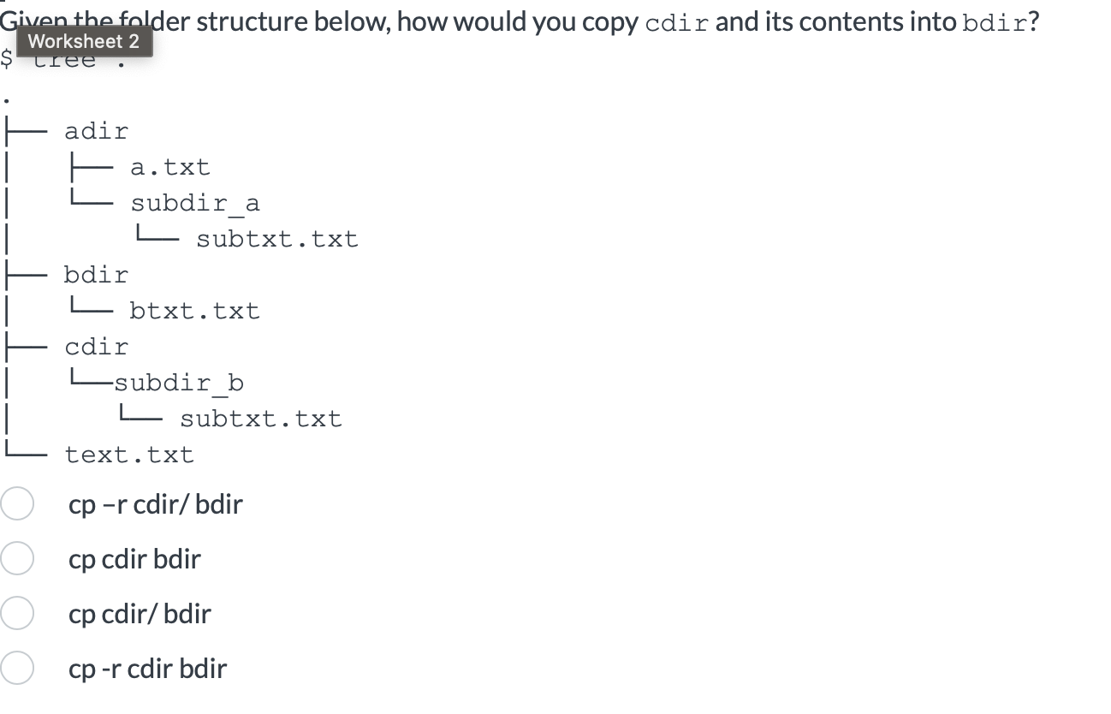Screen dimensions: 1111x714
Task: Click the question title text
Action: pos(342,21)
